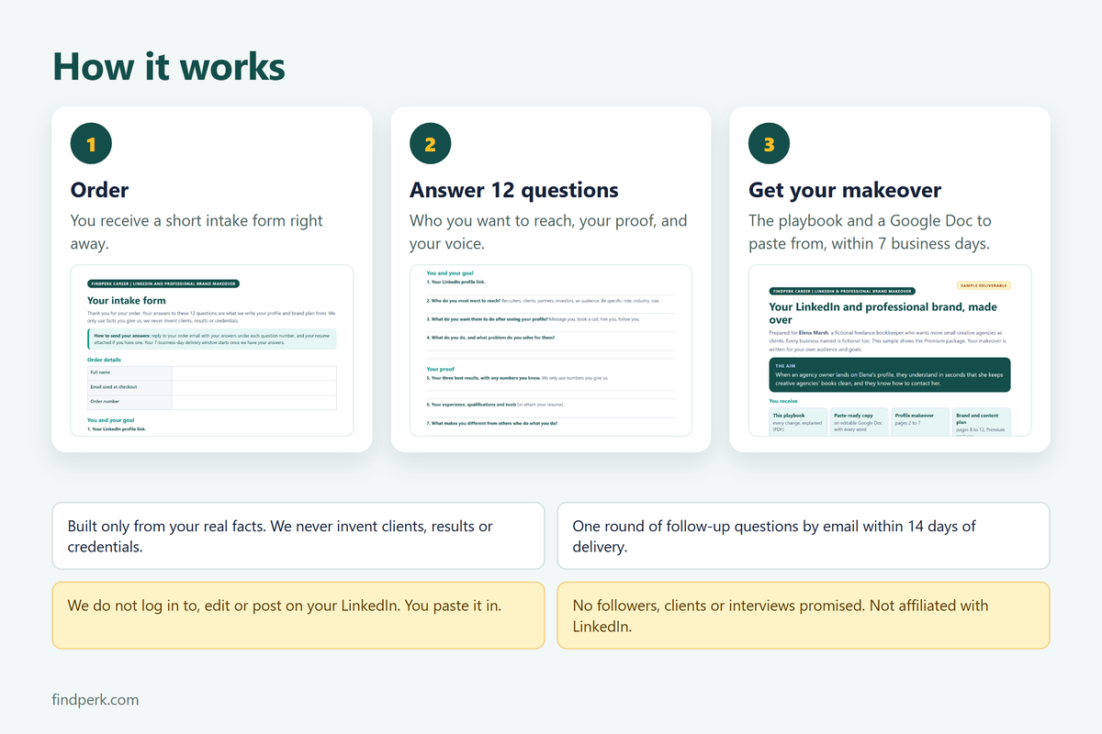The width and height of the screenshot is (1102, 734).
Task: Click "We do not log in" notice
Action: click(x=298, y=615)
